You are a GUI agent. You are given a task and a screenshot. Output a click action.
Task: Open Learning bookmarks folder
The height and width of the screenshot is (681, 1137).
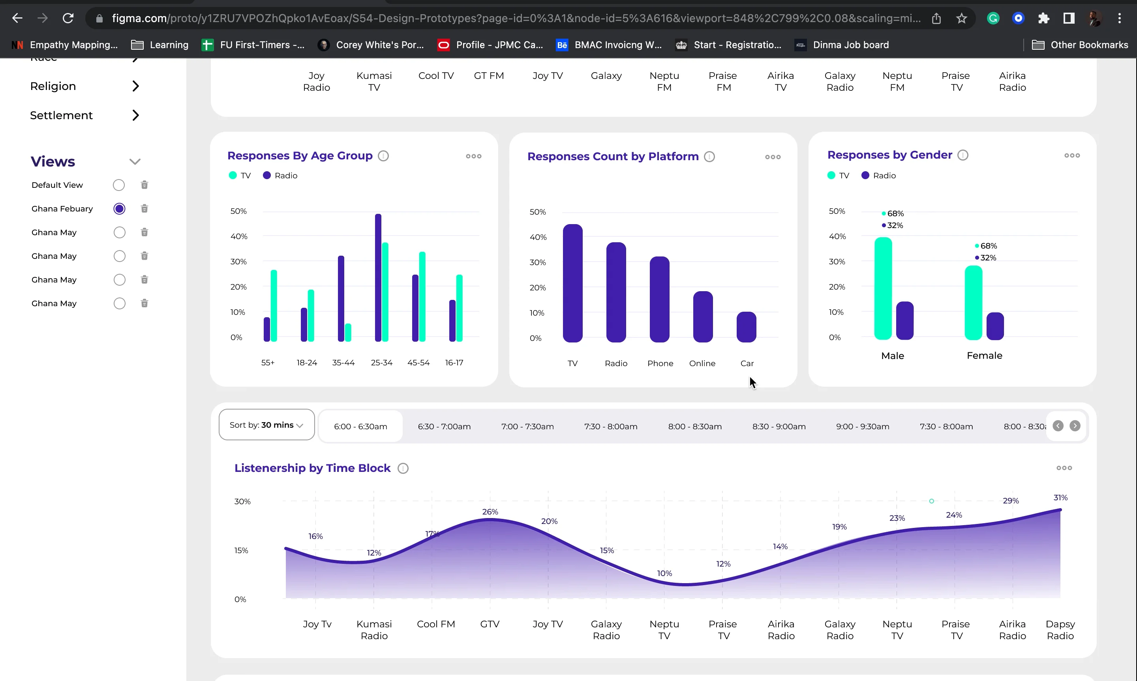[x=160, y=45]
